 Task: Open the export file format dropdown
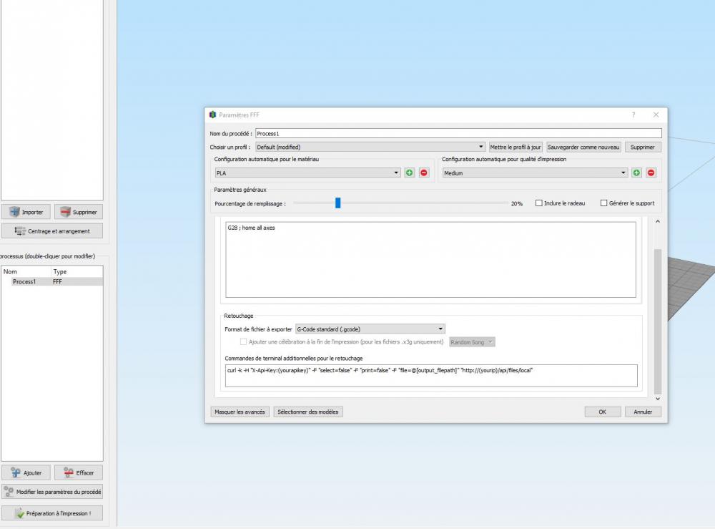[x=370, y=329]
